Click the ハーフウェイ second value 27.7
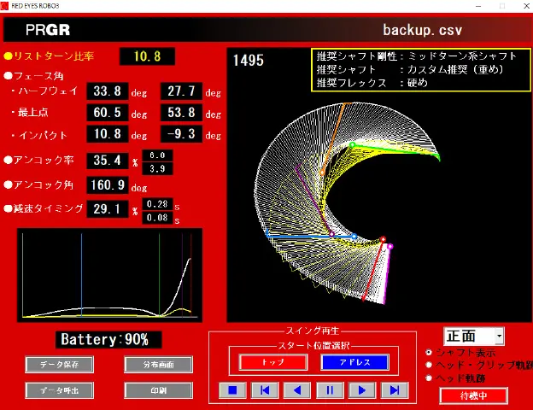 (x=182, y=91)
